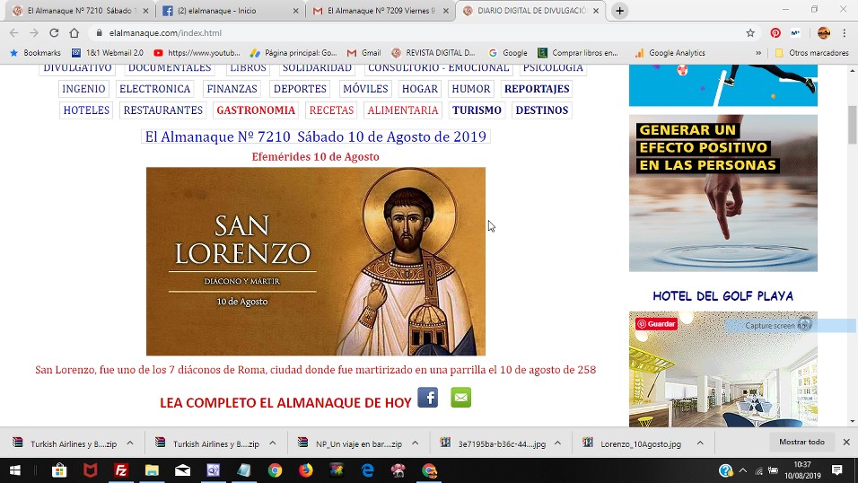Image resolution: width=858 pixels, height=483 pixels.
Task: Open the Mail app in the taskbar
Action: click(183, 470)
